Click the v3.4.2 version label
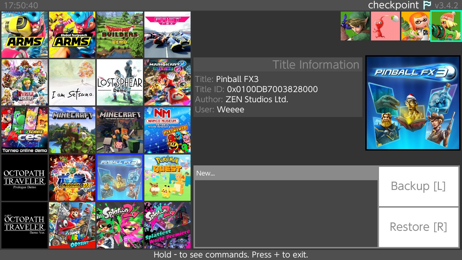Screen dimensions: 462x260 (x=446, y=5)
